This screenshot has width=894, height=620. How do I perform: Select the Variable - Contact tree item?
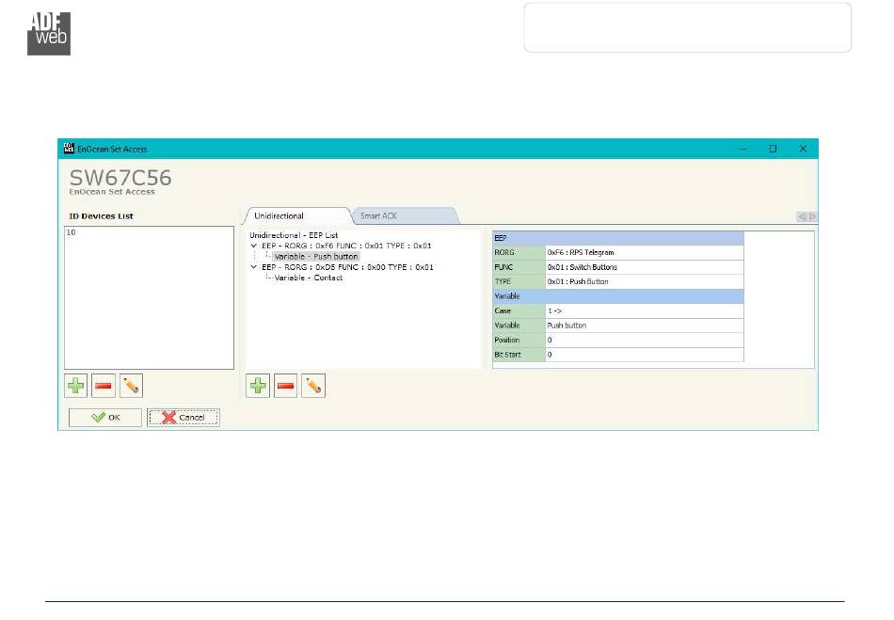[308, 278]
